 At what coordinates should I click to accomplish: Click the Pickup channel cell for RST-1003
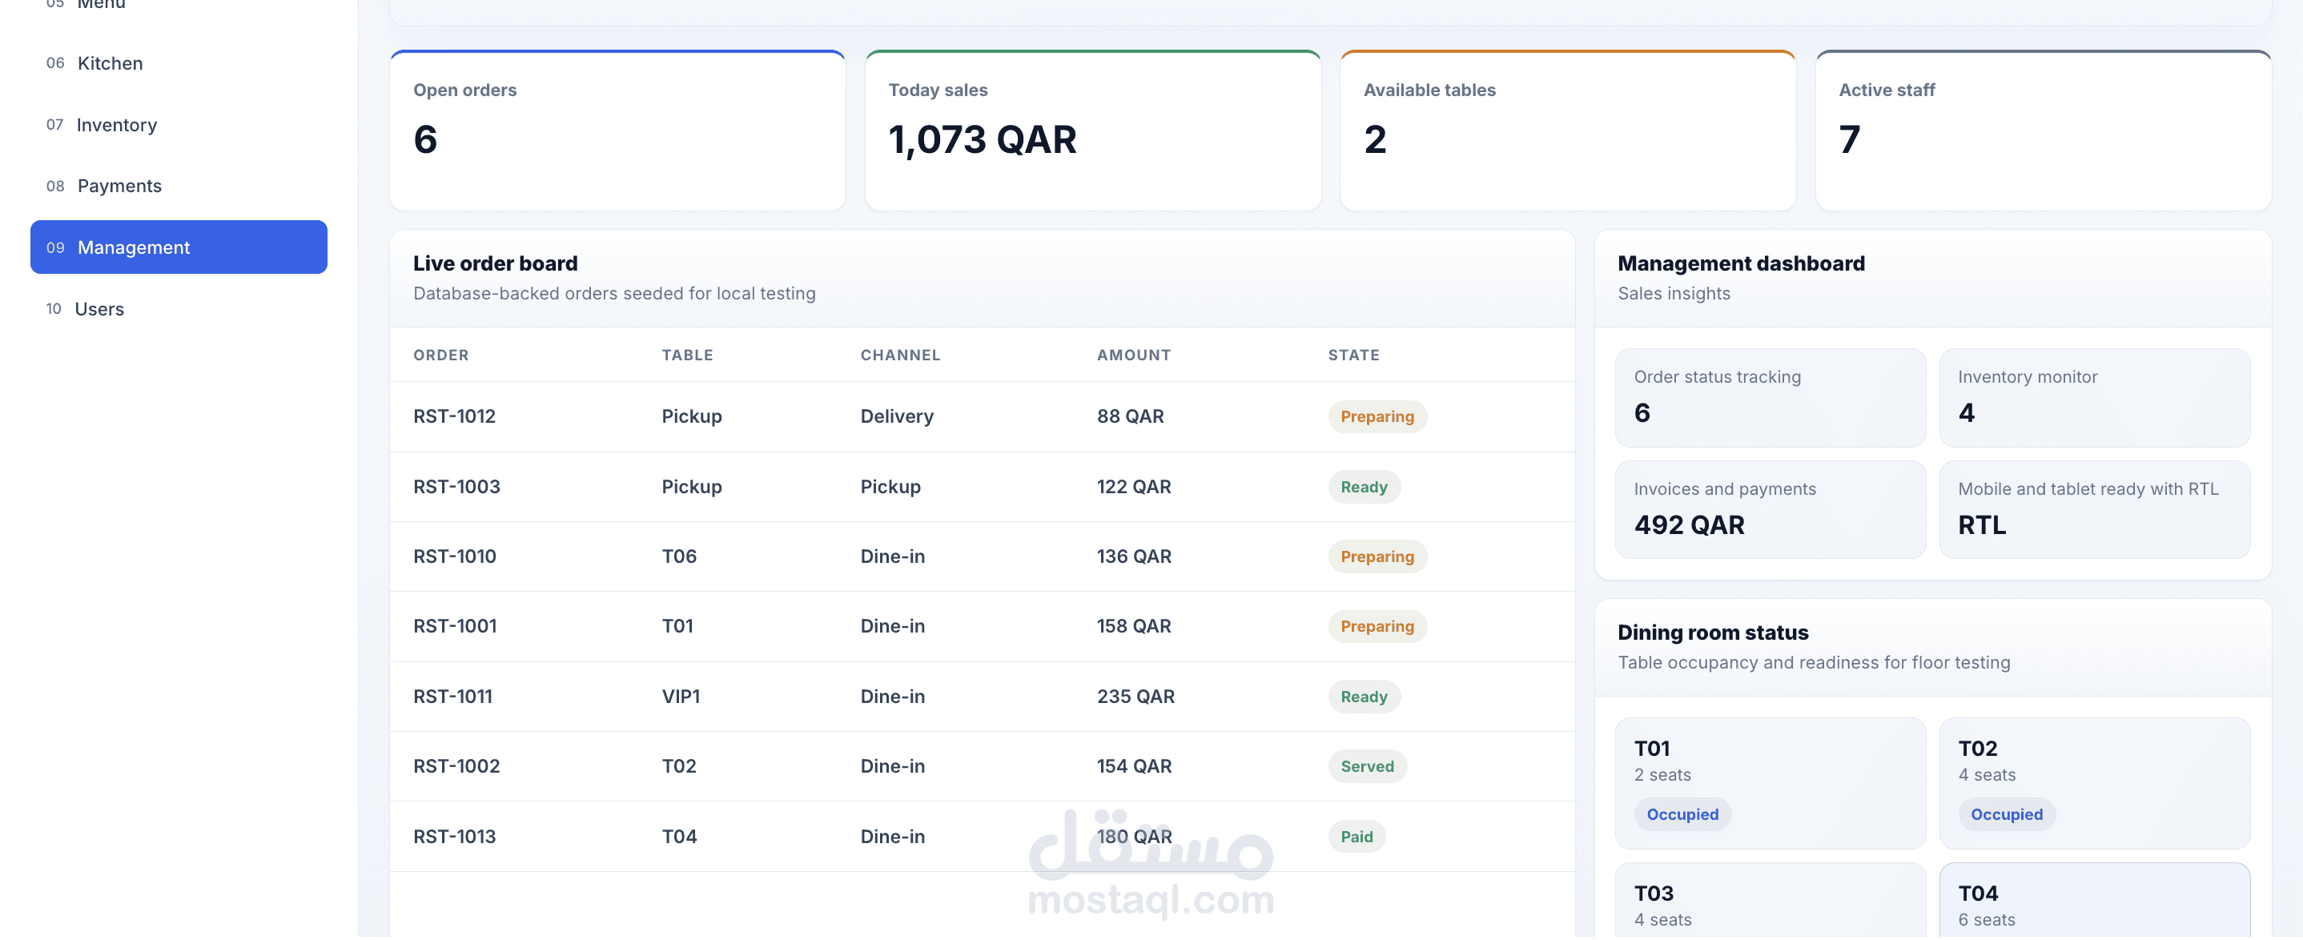pos(890,487)
